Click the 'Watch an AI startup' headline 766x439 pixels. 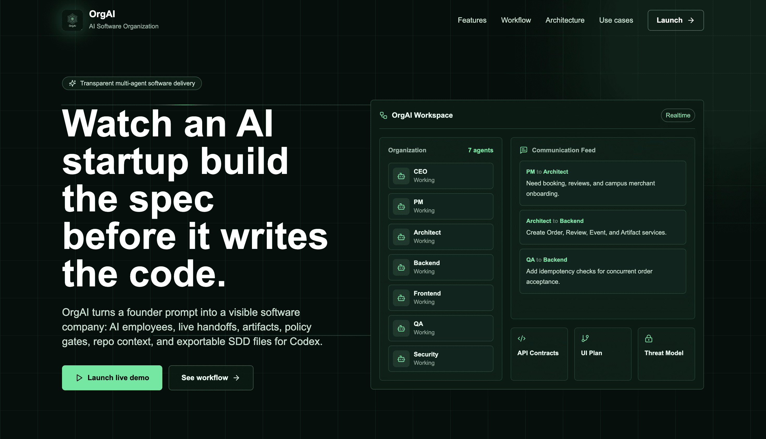click(195, 198)
